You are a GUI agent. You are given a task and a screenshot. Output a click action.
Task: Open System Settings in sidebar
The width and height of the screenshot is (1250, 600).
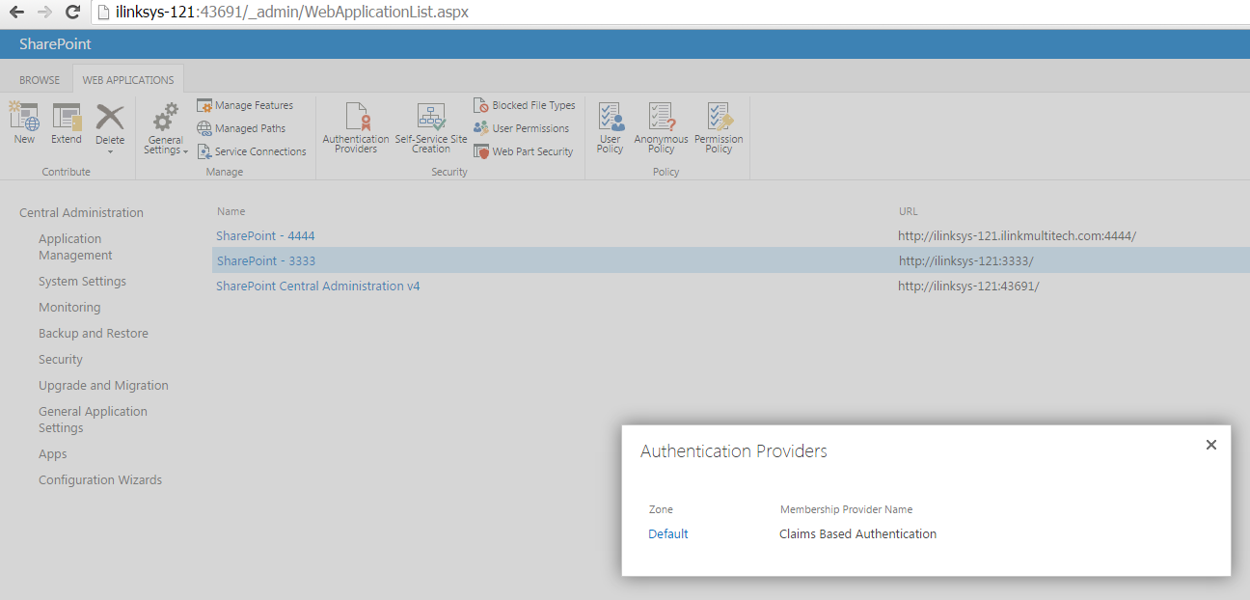[x=82, y=282]
